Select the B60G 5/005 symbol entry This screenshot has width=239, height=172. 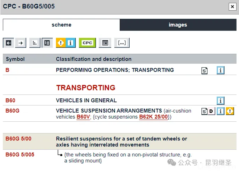(x=20, y=155)
